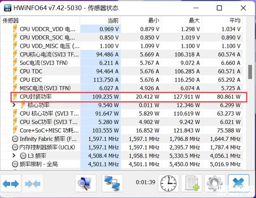Click clock icon of 内存控制器频率 row

(15, 147)
